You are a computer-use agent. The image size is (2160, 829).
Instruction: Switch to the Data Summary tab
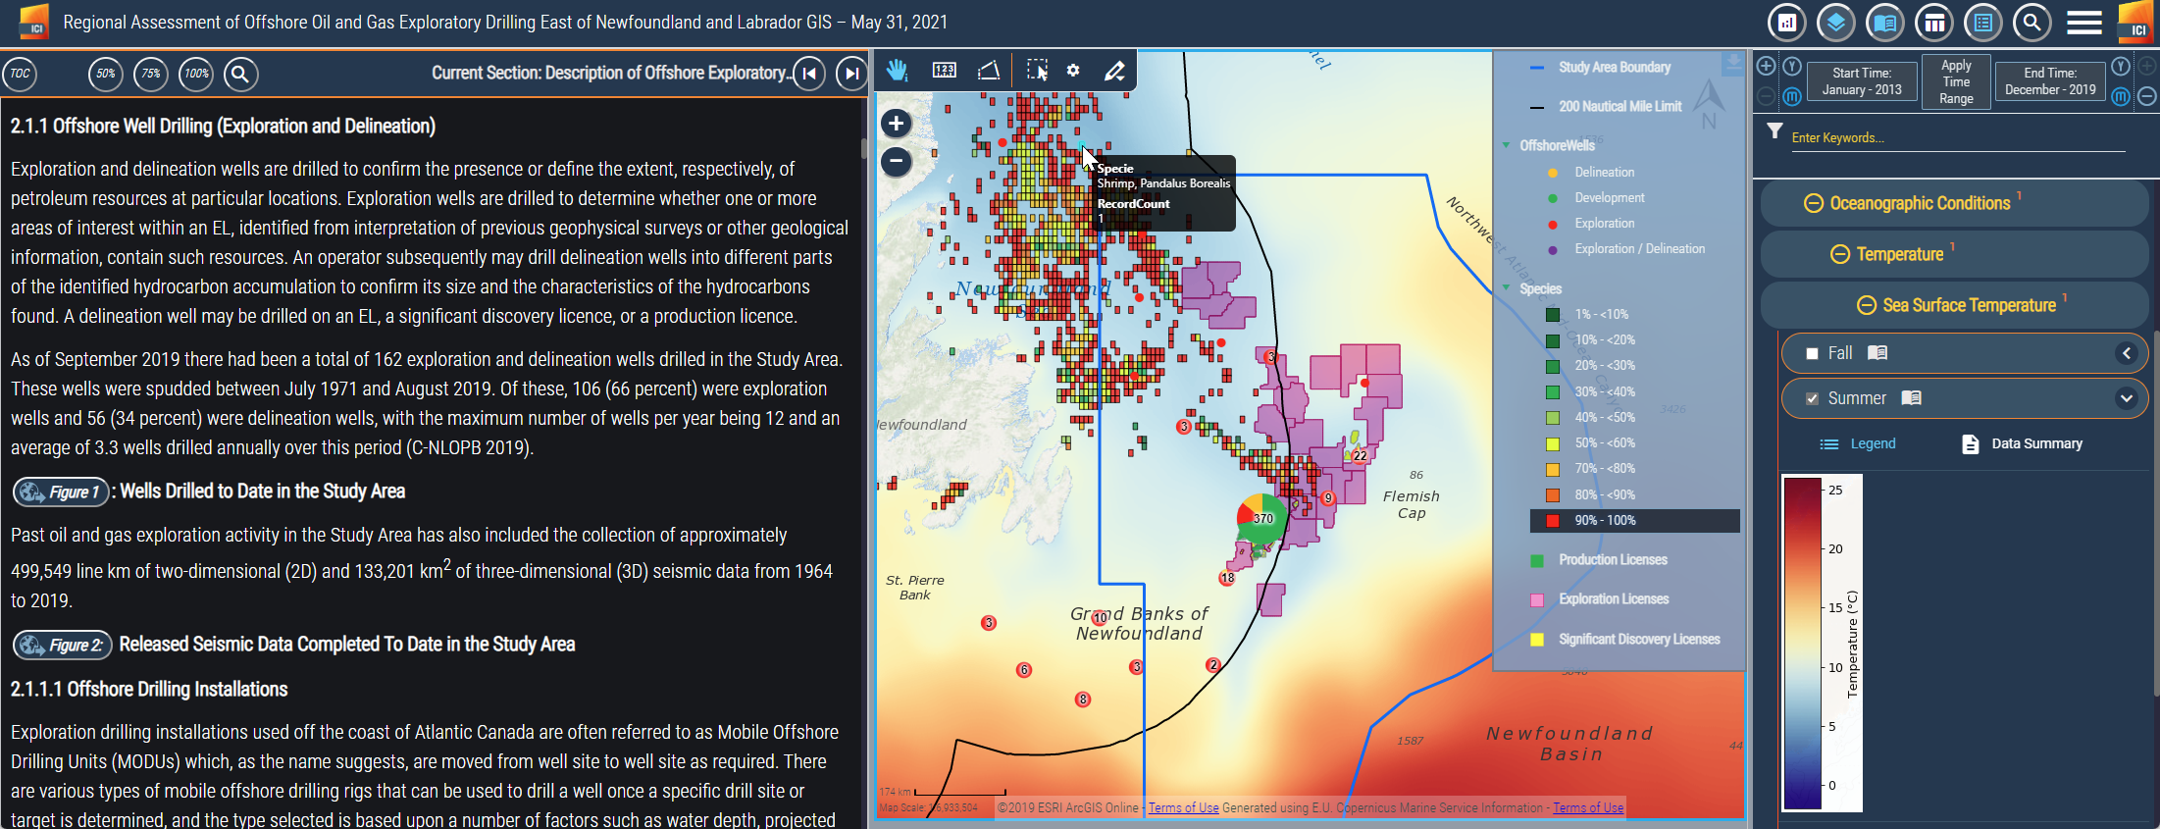[x=2023, y=444]
